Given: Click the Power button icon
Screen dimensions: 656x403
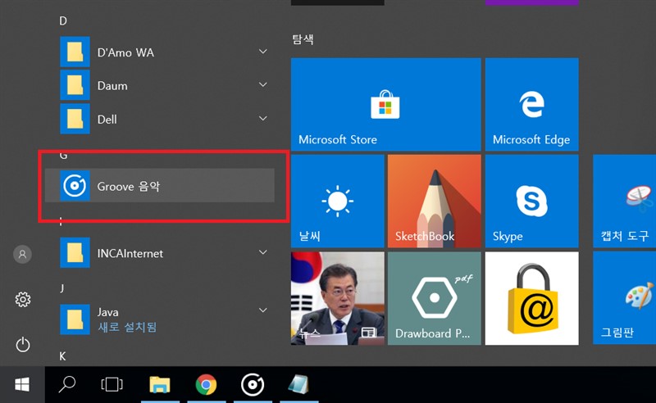Looking at the screenshot, I should 23,345.
